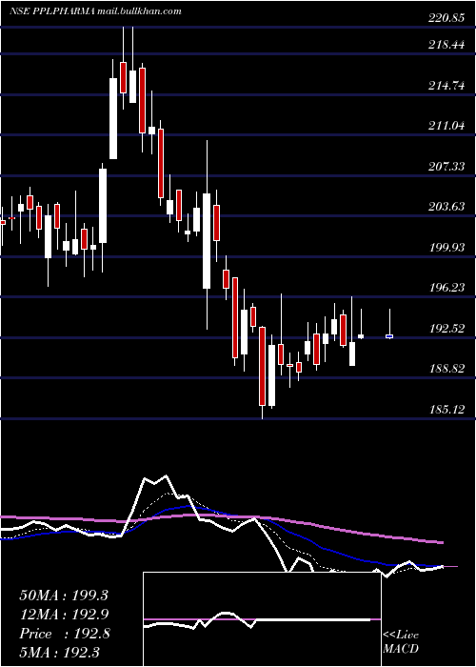Click the 220.85 price level label

446,18
